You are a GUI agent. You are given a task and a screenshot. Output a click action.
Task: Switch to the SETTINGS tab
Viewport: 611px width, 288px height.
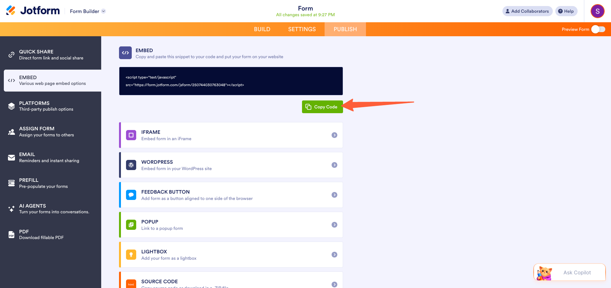point(302,29)
